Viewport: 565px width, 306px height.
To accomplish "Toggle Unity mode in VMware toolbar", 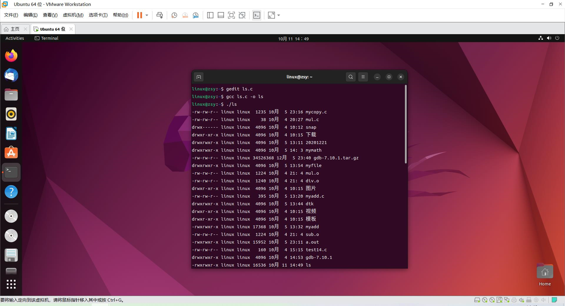I will (242, 15).
